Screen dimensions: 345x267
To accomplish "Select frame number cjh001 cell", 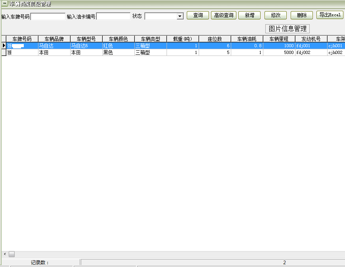I will [336, 46].
